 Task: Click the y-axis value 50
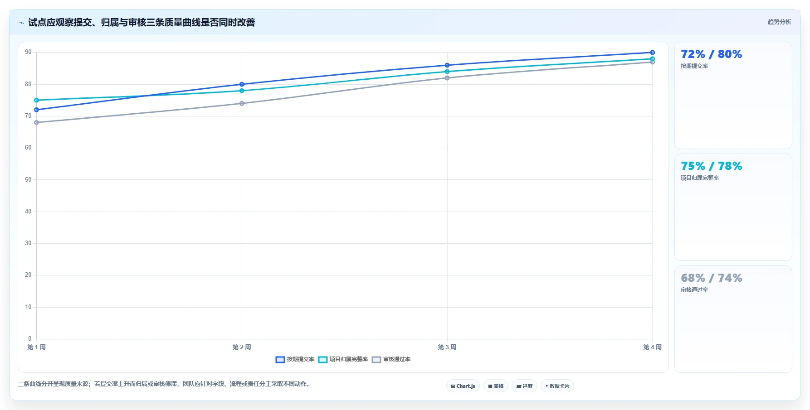click(28, 180)
